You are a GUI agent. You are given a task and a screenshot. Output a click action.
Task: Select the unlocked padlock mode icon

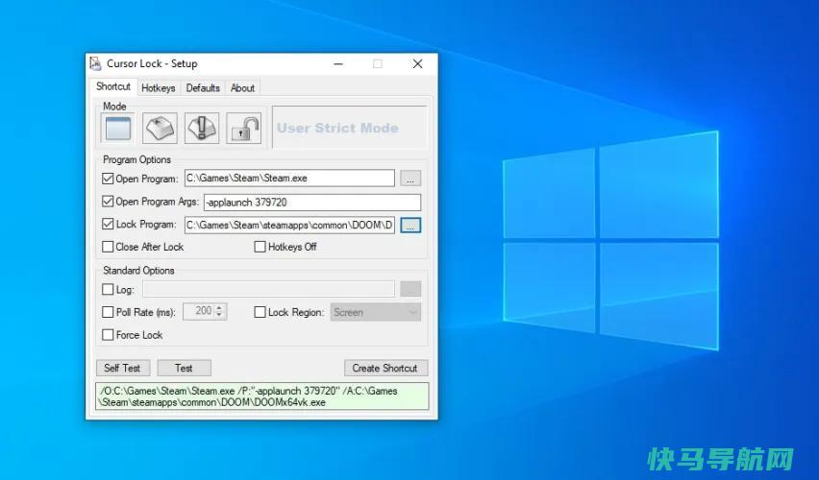coord(244,128)
